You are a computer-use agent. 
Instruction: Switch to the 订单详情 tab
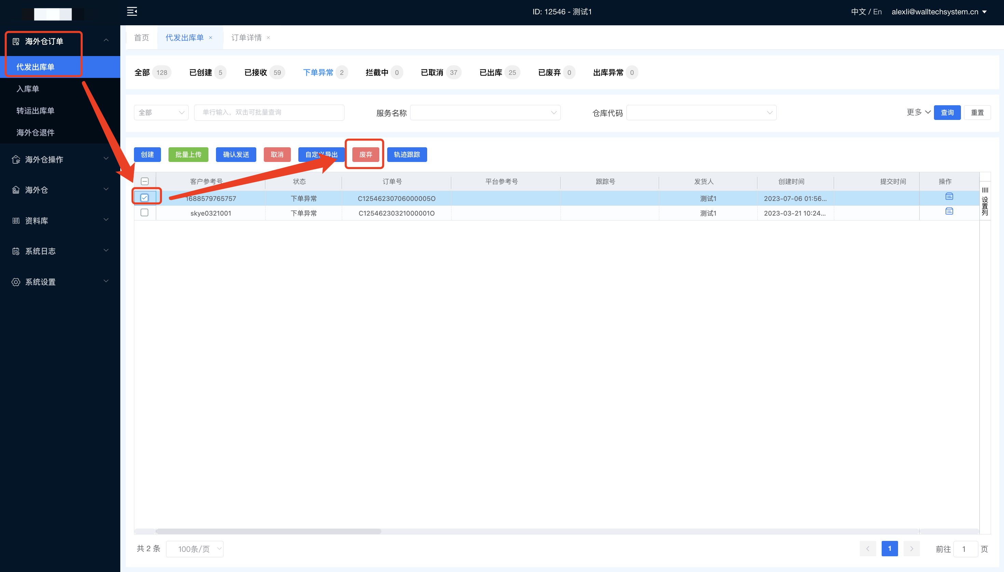(x=246, y=38)
